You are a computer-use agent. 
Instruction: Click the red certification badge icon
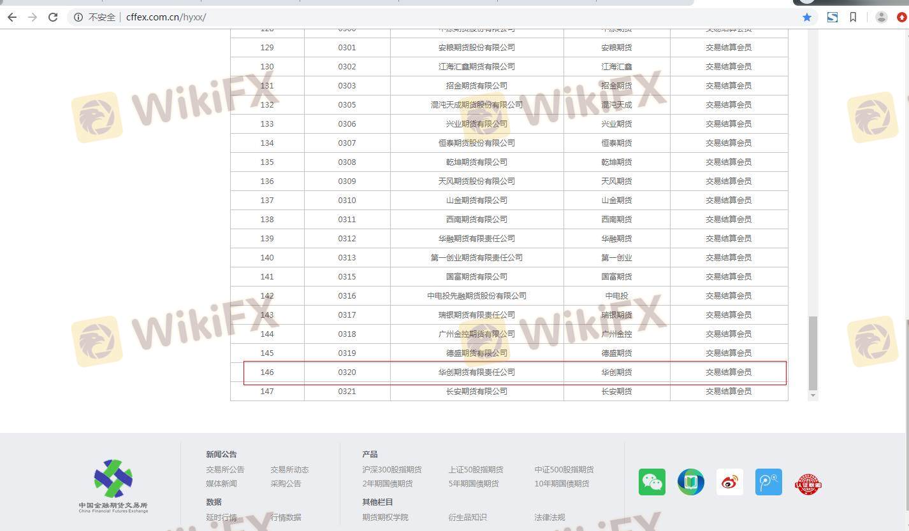click(x=808, y=484)
